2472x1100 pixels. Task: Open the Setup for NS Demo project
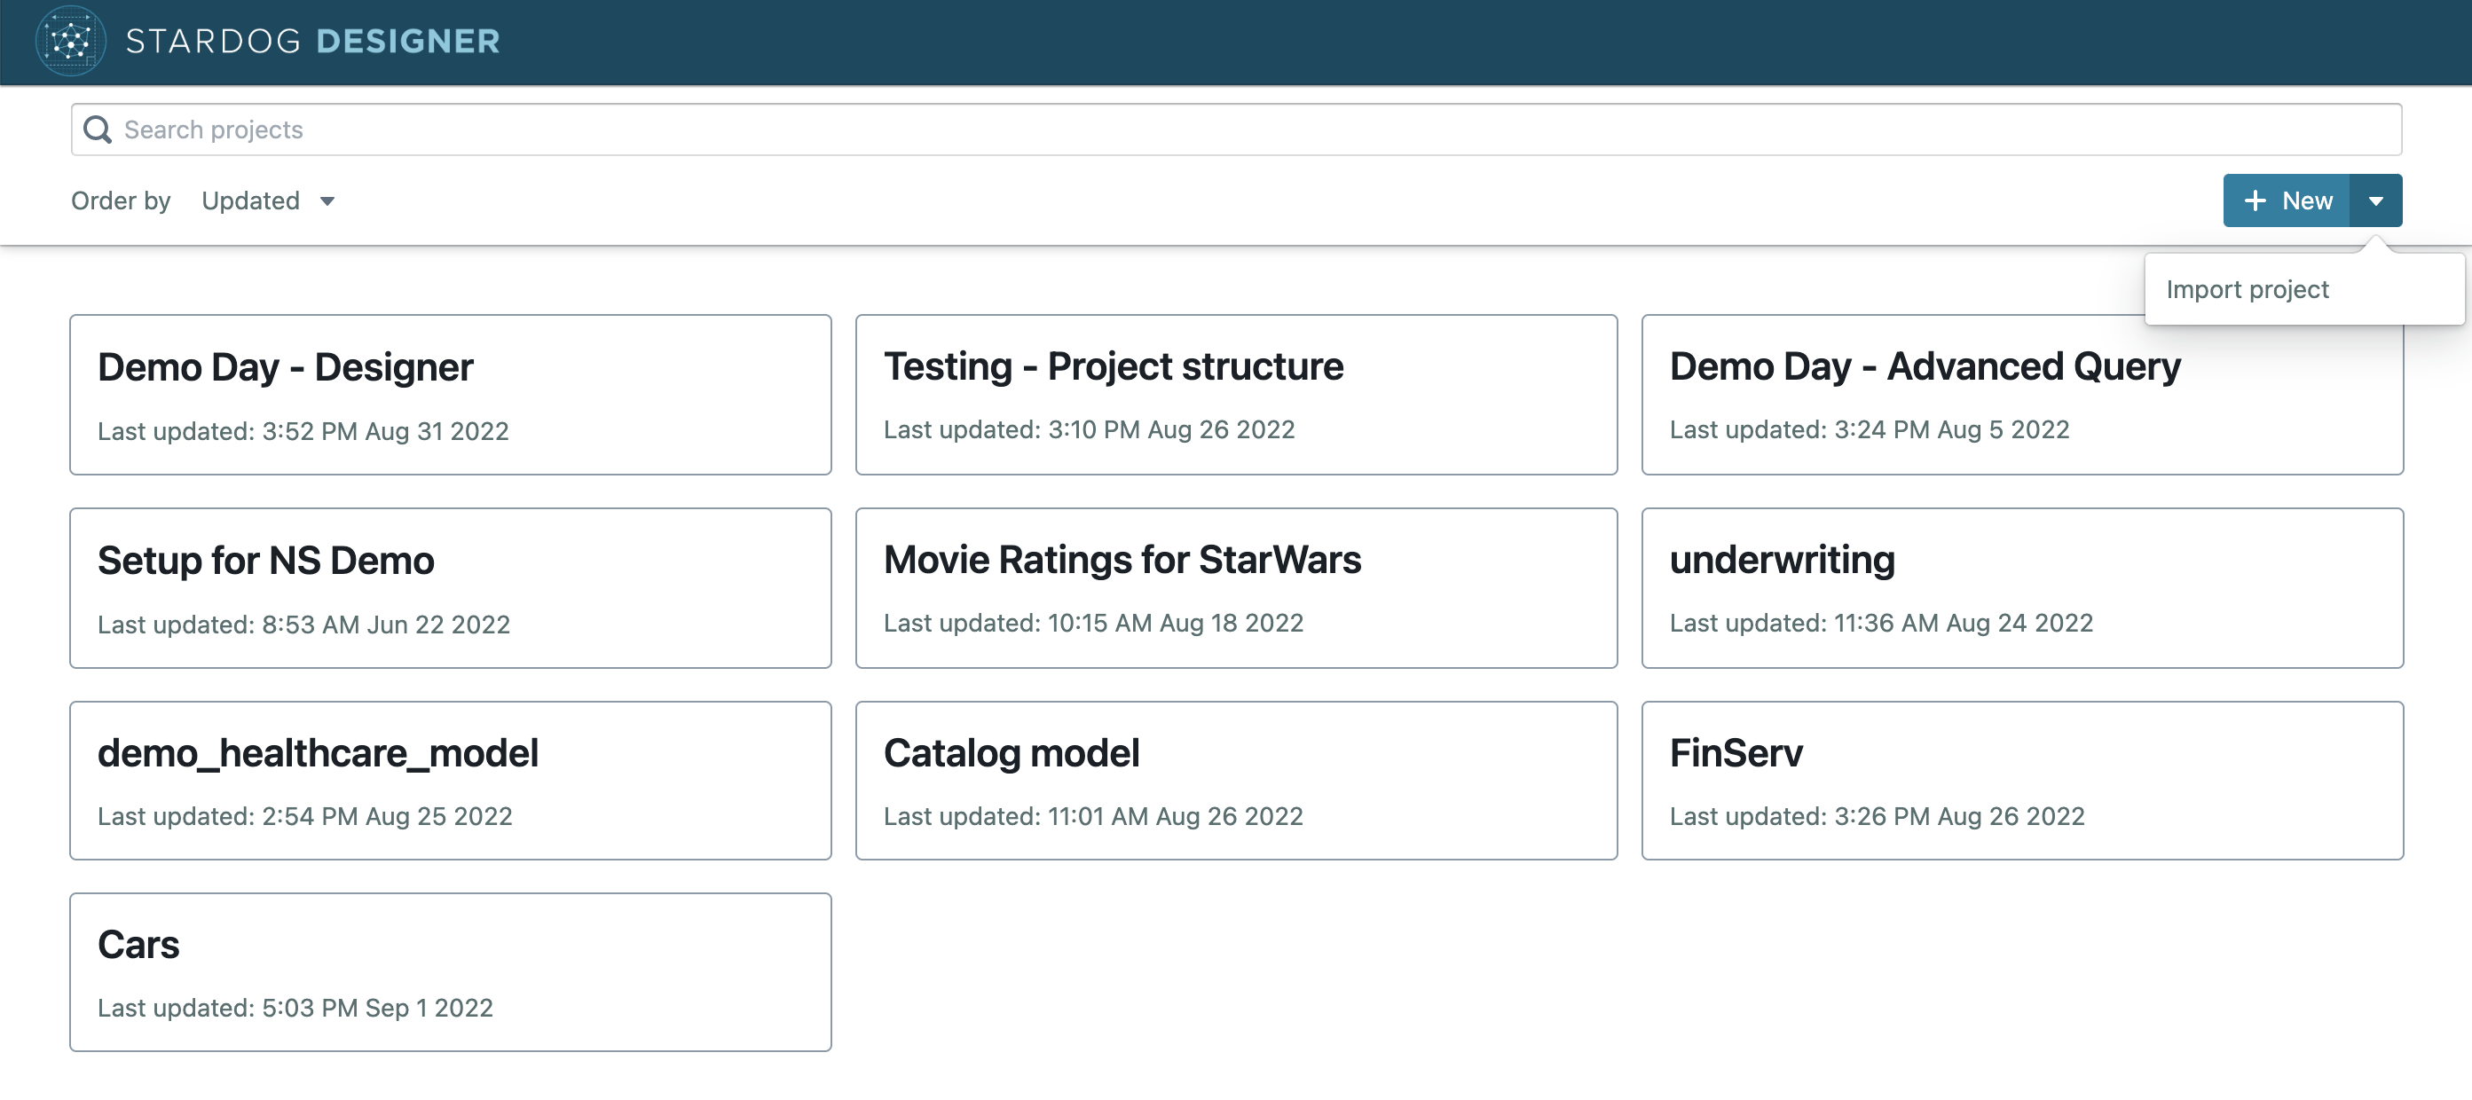click(450, 588)
